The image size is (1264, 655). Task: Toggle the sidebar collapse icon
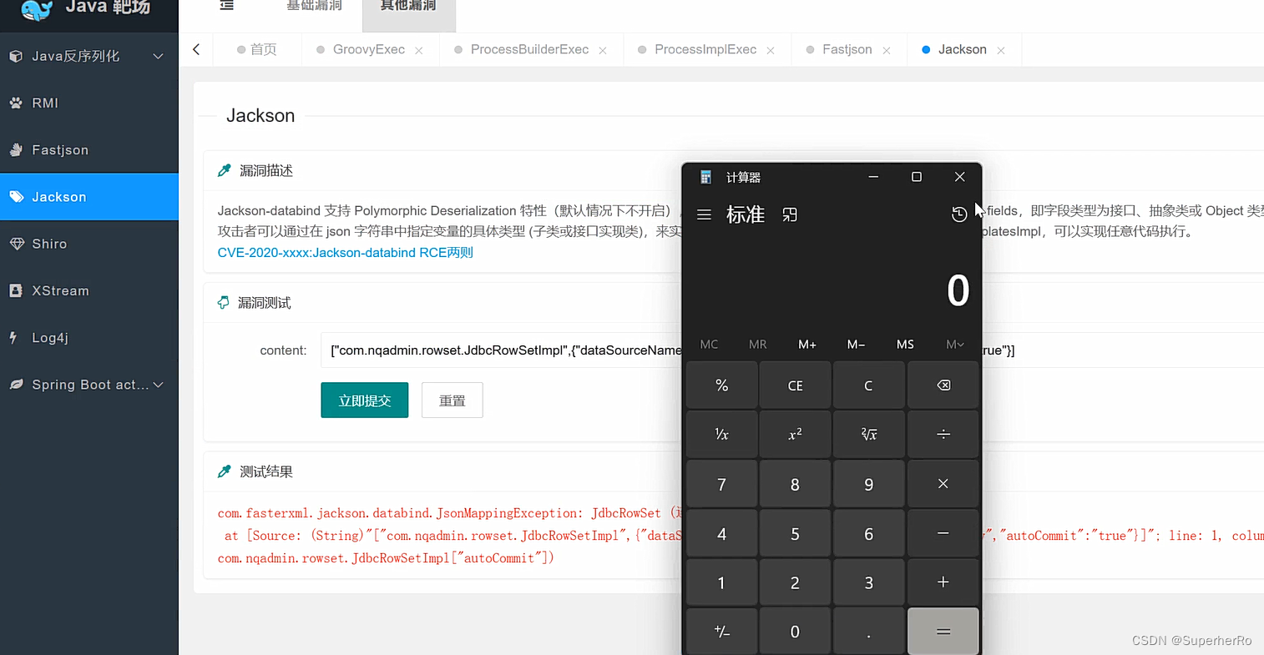pos(226,5)
